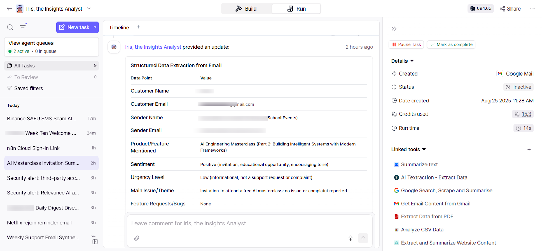Add a new tab with plus icon
Screen dimensions: 542x251
(x=138, y=27)
